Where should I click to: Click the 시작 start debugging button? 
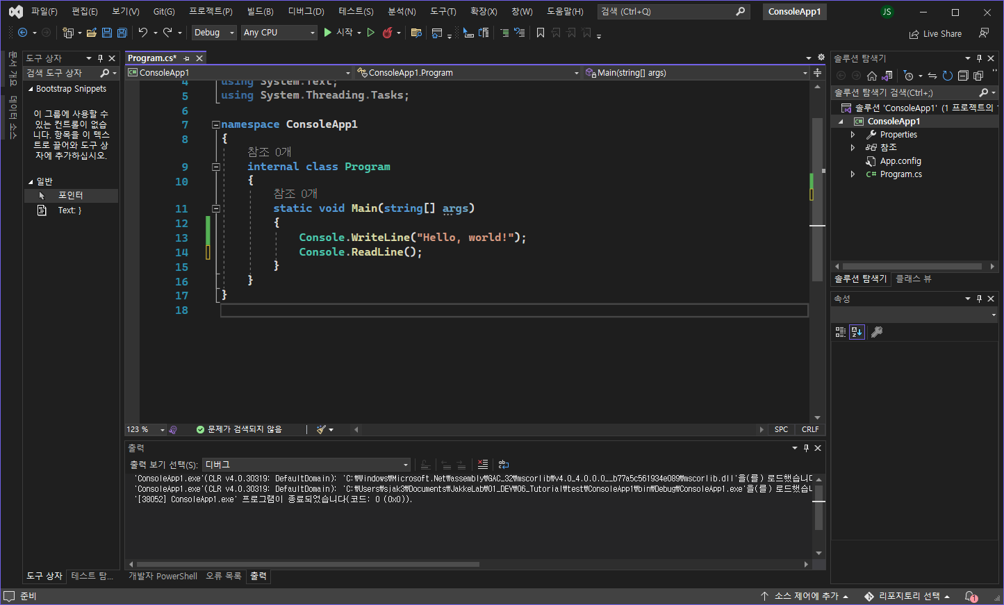(x=338, y=33)
